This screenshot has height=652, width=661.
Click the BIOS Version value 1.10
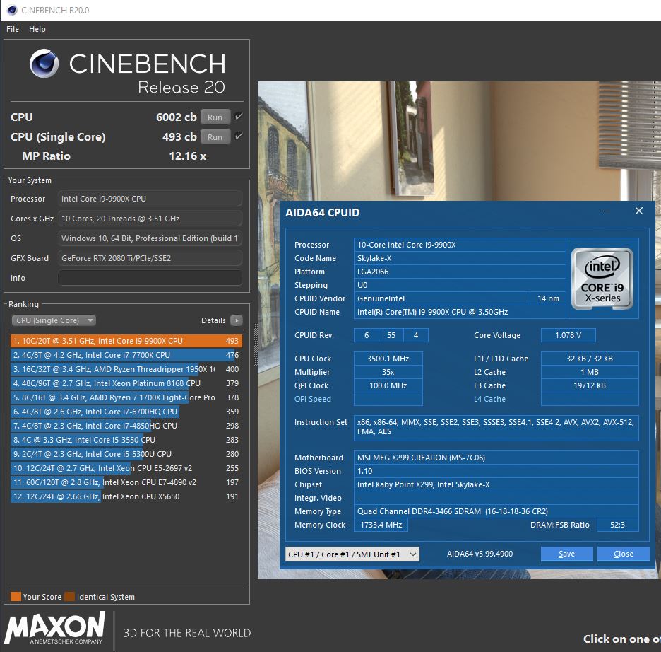coord(496,471)
